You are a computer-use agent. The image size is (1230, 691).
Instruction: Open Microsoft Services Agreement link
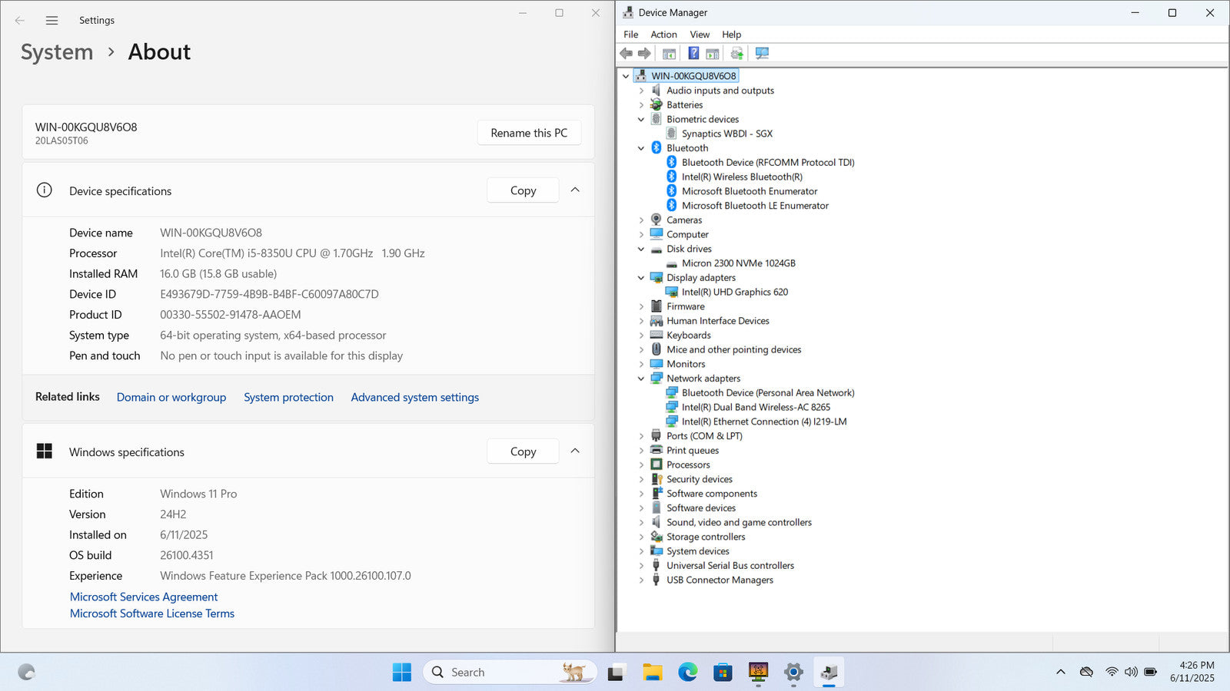[144, 597]
